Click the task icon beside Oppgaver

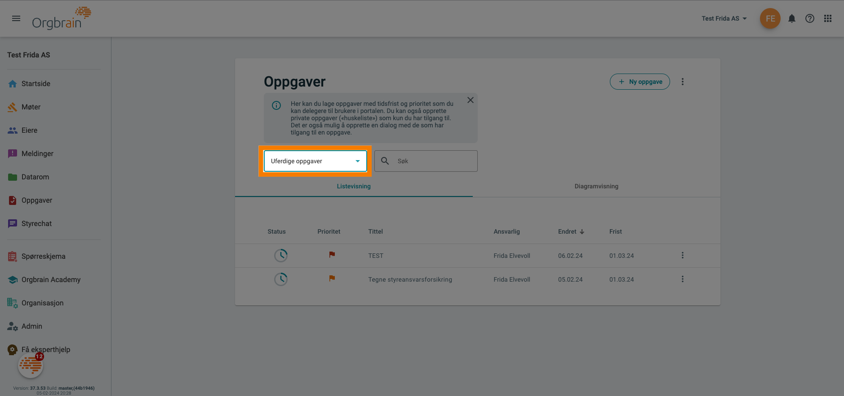pyautogui.click(x=13, y=200)
